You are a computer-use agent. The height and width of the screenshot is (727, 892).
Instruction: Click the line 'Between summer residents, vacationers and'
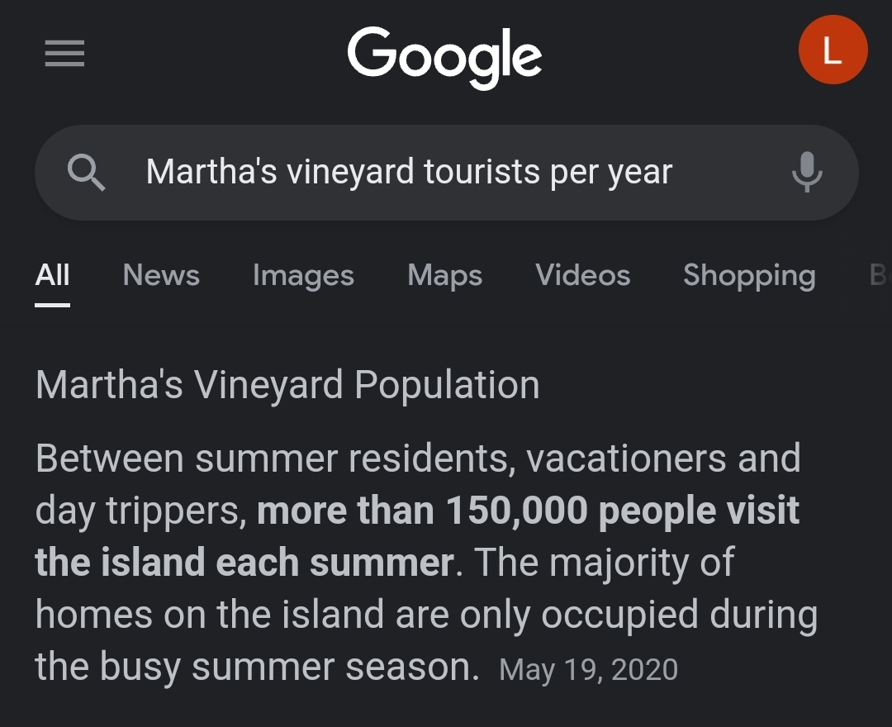(x=418, y=459)
